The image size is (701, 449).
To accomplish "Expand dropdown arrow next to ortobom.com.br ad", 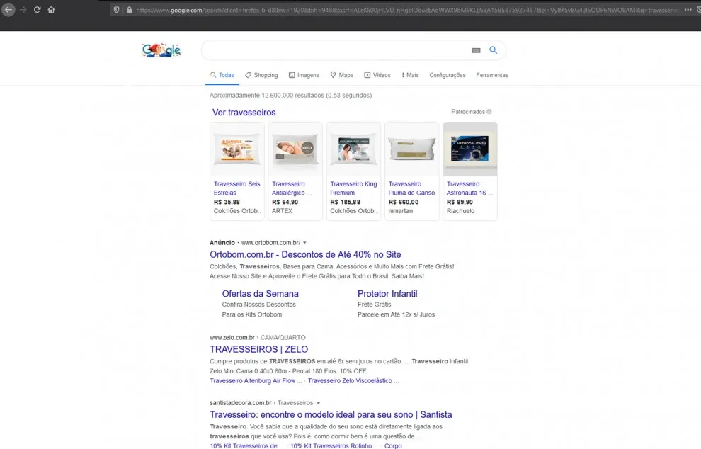I will coord(304,243).
